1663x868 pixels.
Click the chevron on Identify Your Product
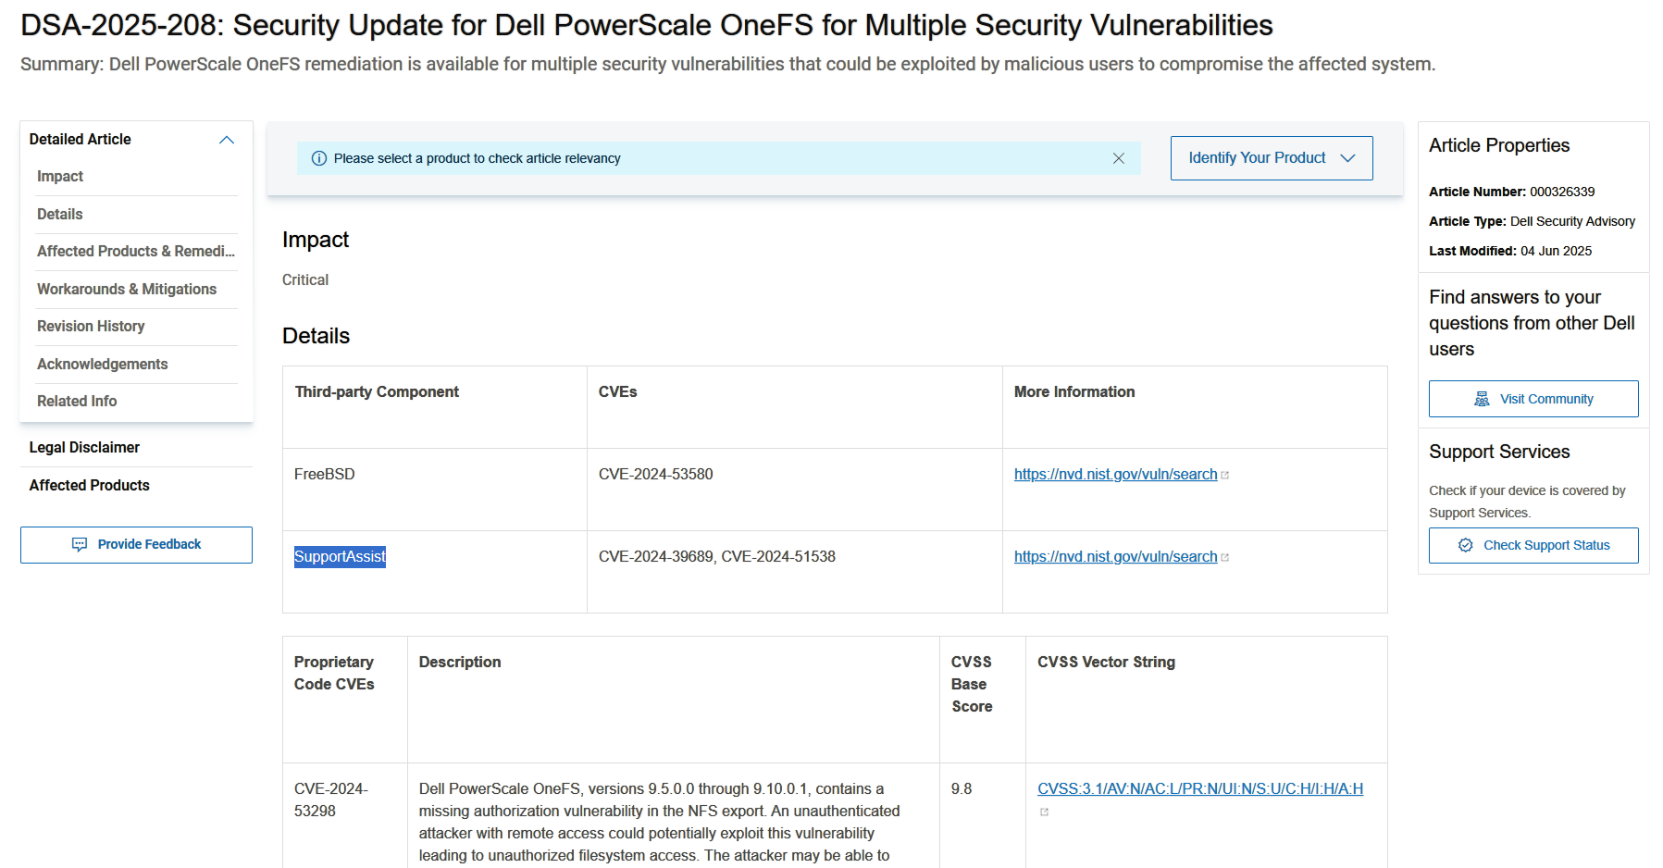tap(1348, 158)
